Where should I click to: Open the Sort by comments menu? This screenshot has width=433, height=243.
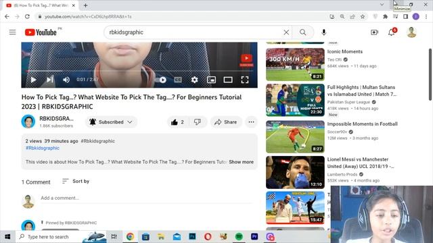(x=76, y=182)
